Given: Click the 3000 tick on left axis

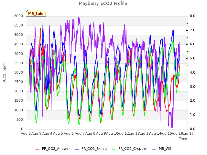Looking at the screenshot, I should tap(19, 72).
